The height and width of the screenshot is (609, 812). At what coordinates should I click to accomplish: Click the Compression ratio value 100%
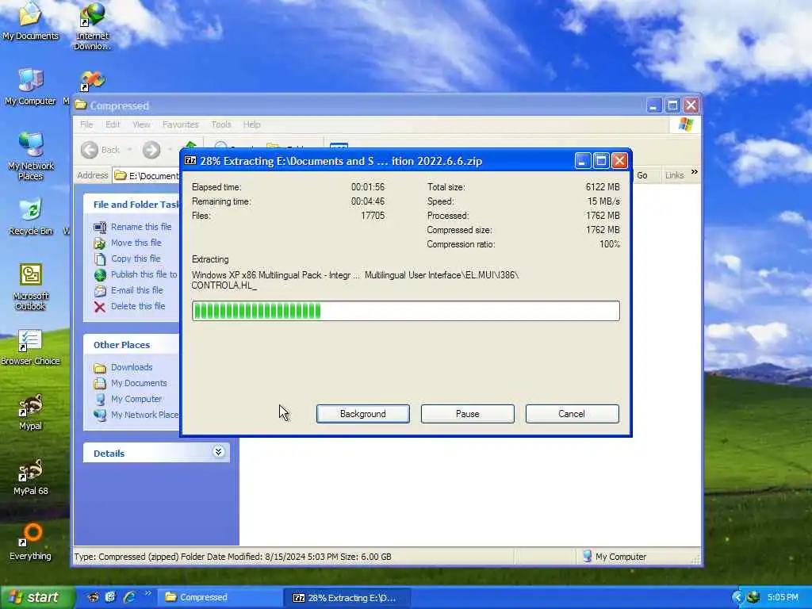pyautogui.click(x=610, y=244)
